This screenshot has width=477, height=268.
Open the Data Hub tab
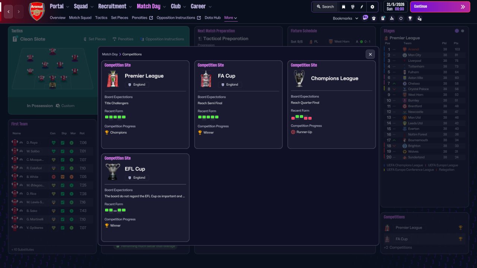[x=212, y=18]
